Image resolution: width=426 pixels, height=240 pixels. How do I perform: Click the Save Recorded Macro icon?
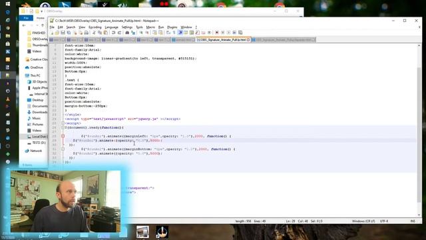click(x=240, y=33)
